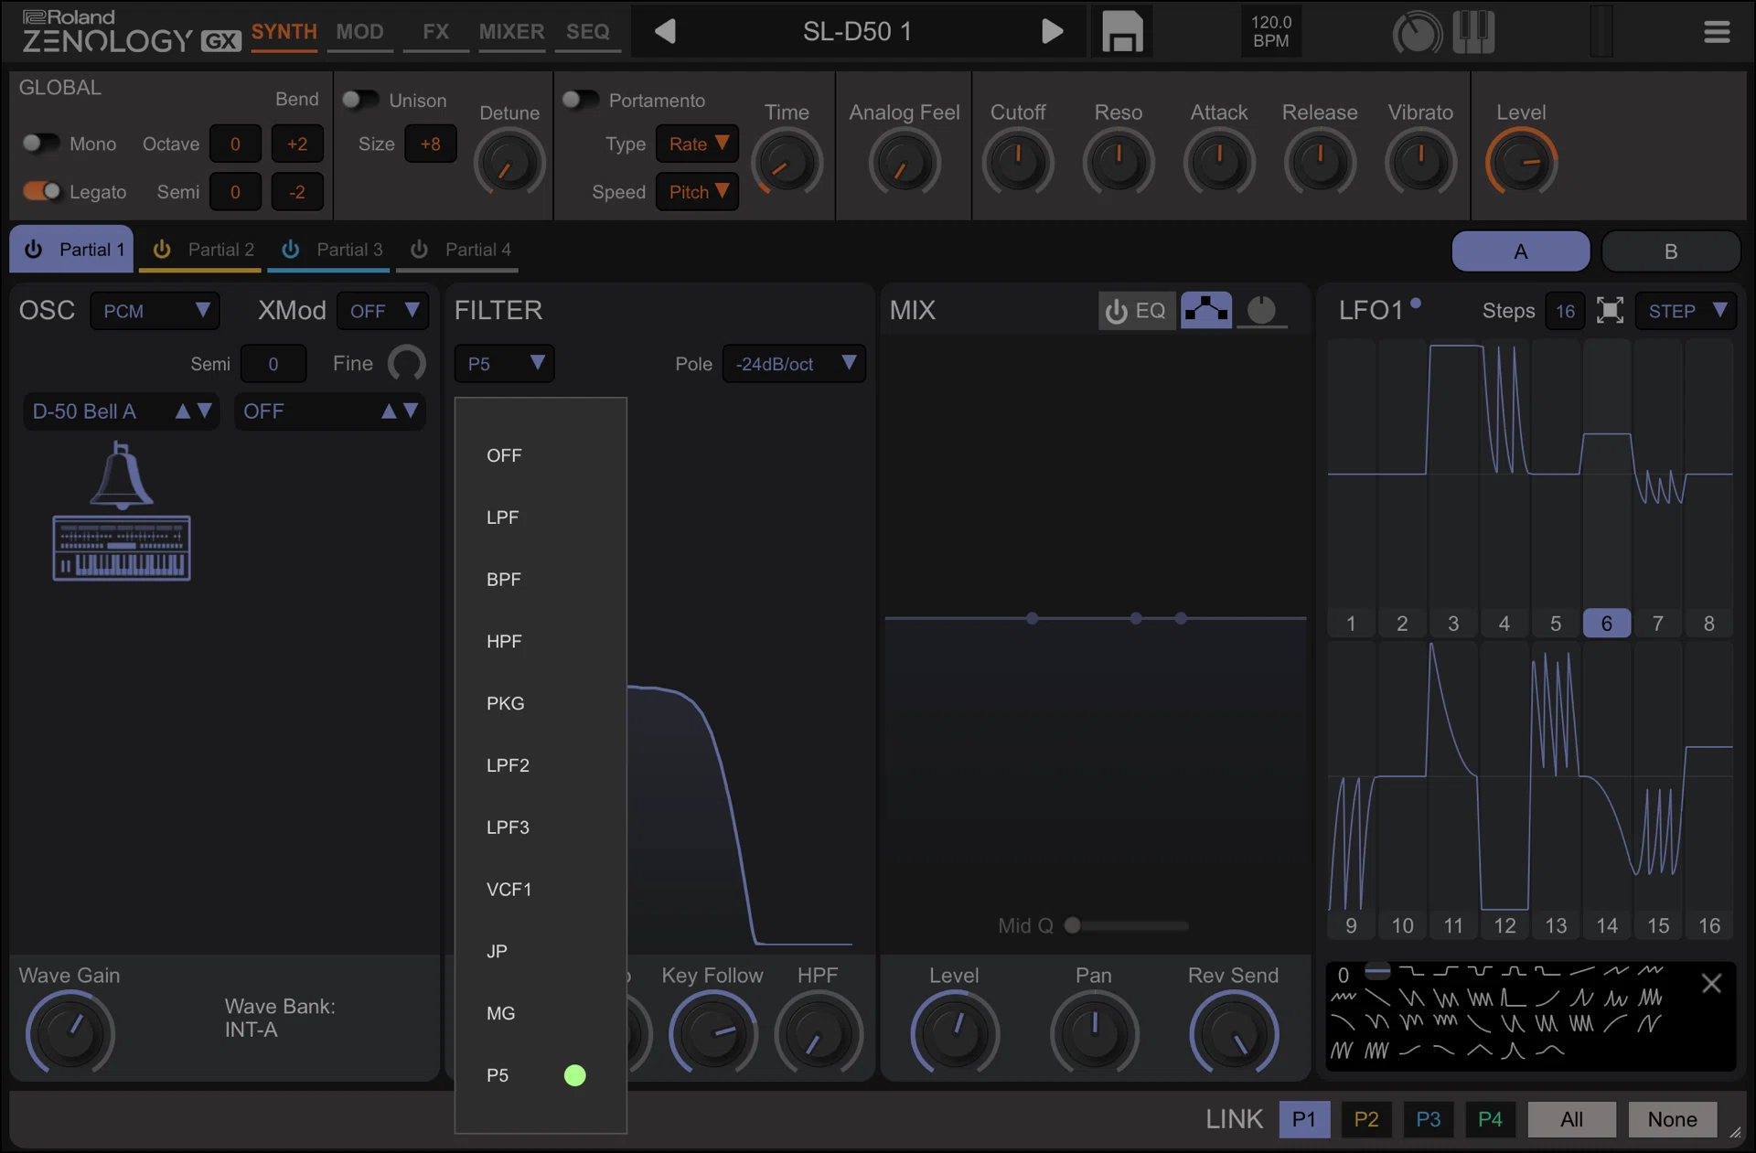
Task: Select the MIX pan circle view icon
Action: (x=1261, y=311)
